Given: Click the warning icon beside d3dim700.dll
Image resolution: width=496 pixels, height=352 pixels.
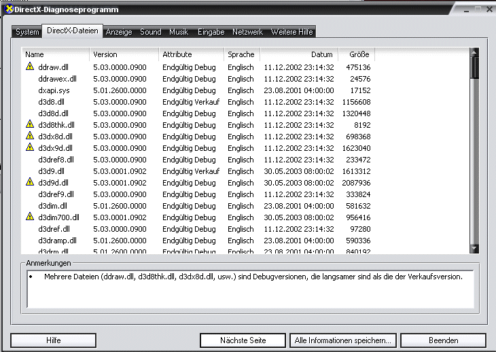Looking at the screenshot, I should (30, 216).
